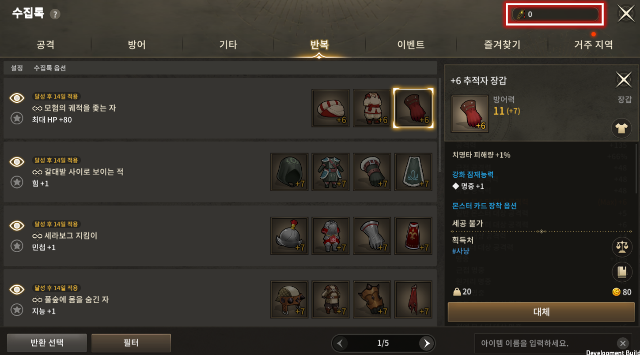This screenshot has width=640, height=355.
Task: Toggle eye visibility for 세라보그 지킴이
Action: (x=17, y=226)
